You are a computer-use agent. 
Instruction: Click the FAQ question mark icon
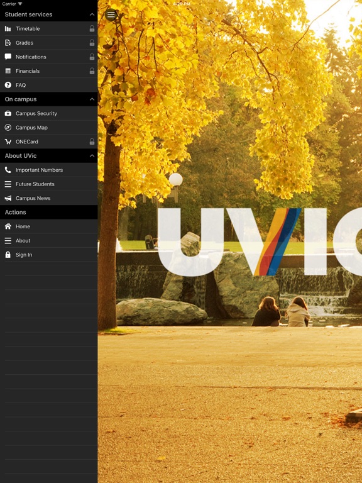tap(8, 85)
